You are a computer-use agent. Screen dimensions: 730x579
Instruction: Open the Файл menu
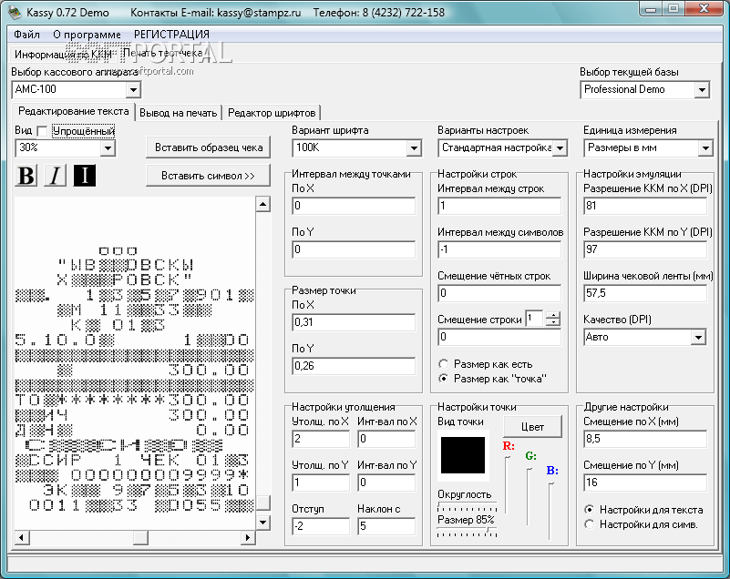(26, 35)
